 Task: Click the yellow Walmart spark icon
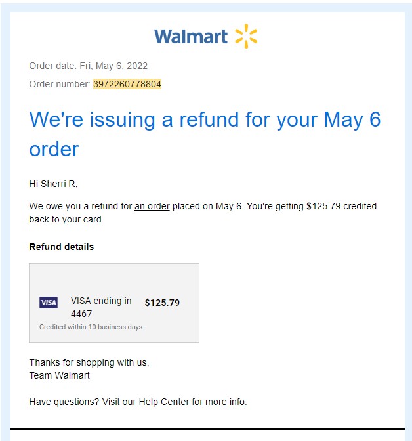246,36
